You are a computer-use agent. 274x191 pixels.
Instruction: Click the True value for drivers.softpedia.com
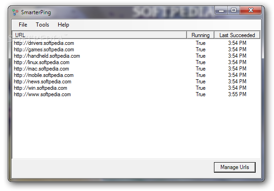coord(200,43)
